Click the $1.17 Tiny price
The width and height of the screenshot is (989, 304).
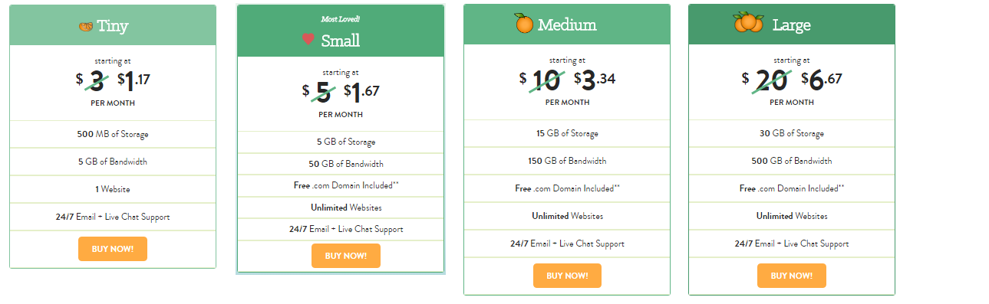point(134,79)
